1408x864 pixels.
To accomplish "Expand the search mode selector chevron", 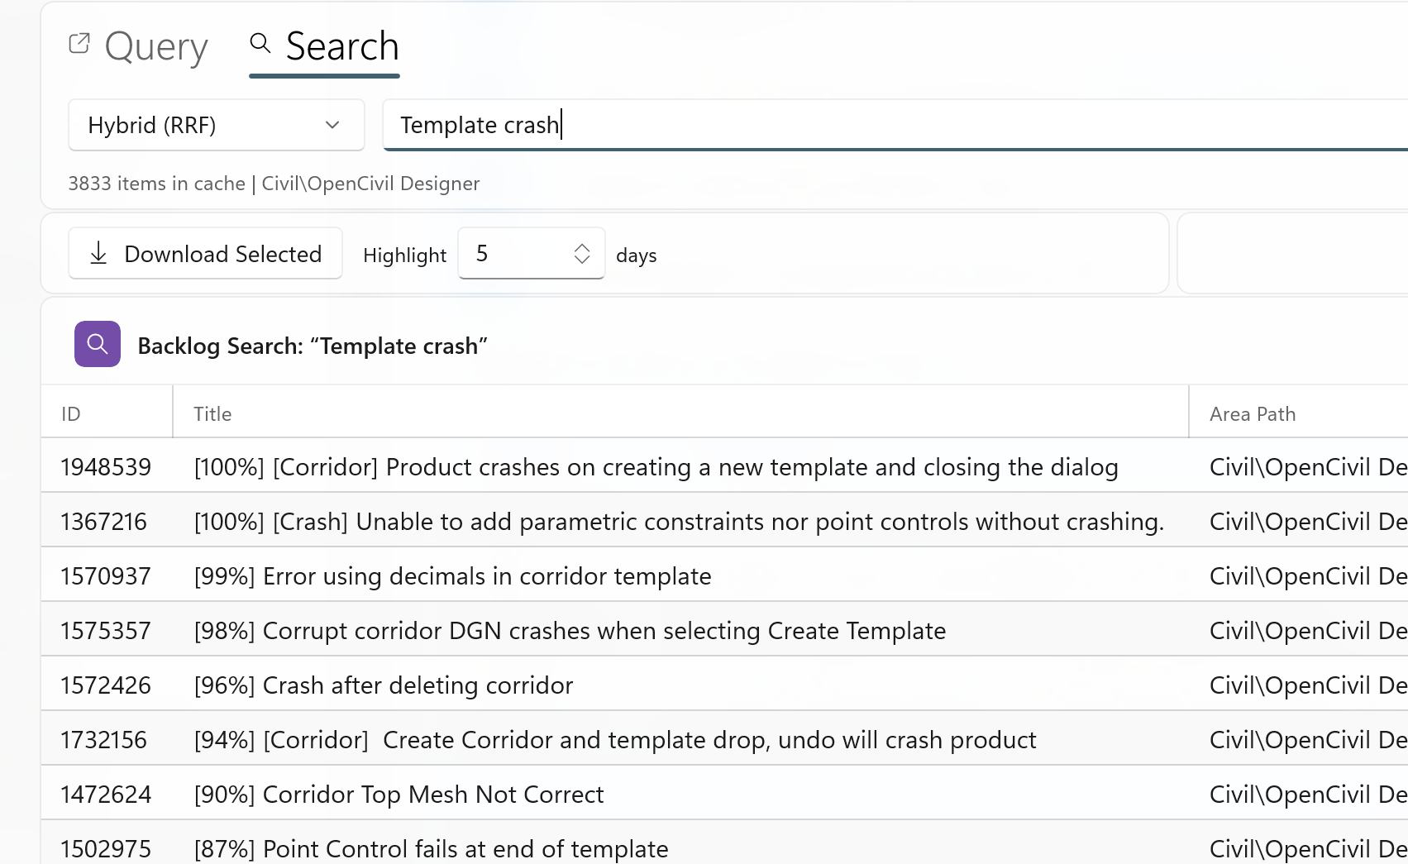I will click(332, 125).
